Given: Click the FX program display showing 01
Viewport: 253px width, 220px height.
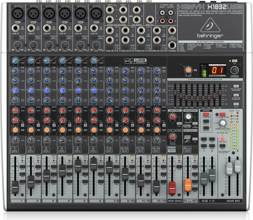Looking at the screenshot, I should pos(217,70).
